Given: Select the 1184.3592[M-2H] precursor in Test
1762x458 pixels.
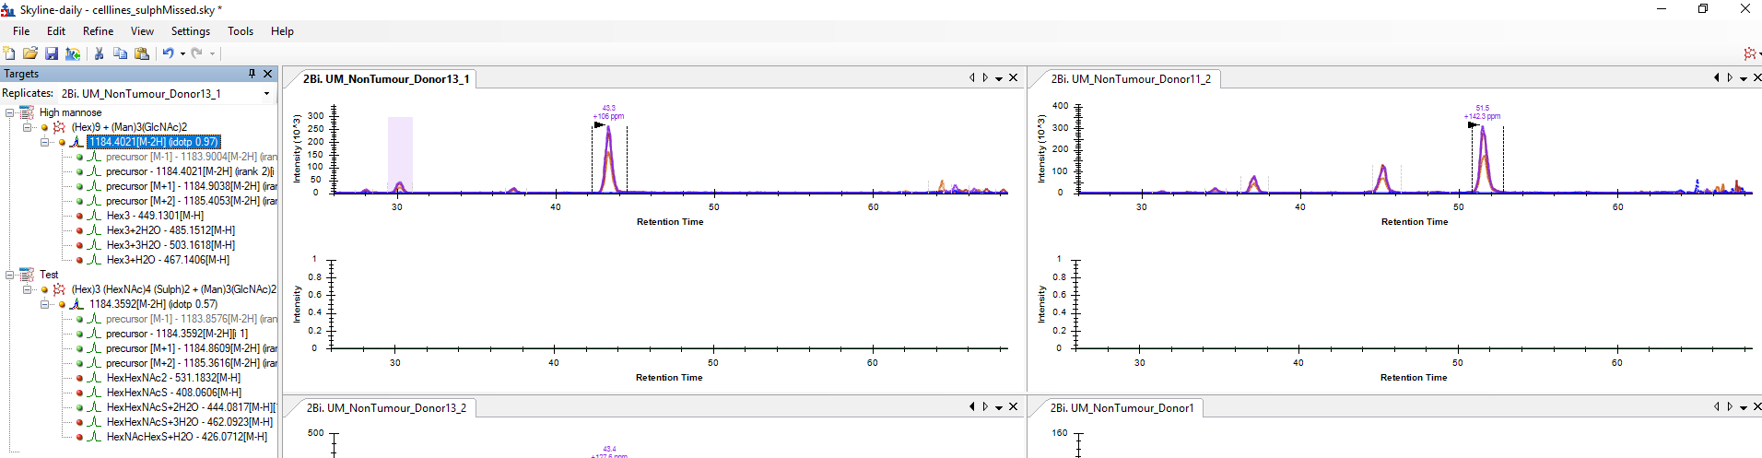Looking at the screenshot, I should tap(153, 304).
